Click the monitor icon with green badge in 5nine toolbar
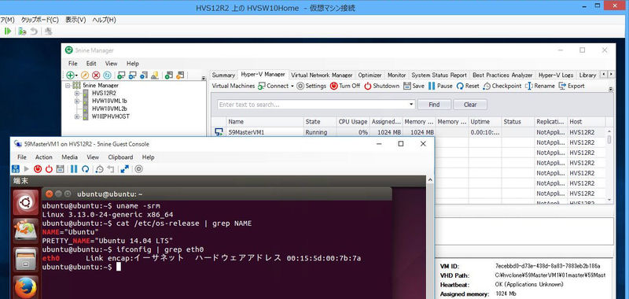This screenshot has height=299, width=629. 121,75
